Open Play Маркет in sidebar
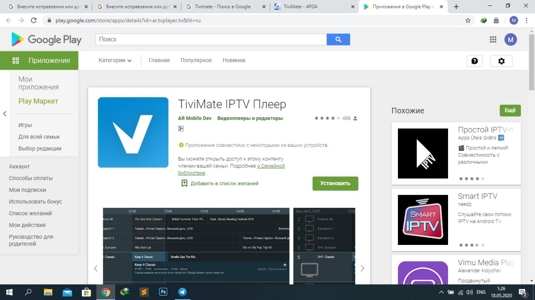The height and width of the screenshot is (300, 535). point(38,101)
